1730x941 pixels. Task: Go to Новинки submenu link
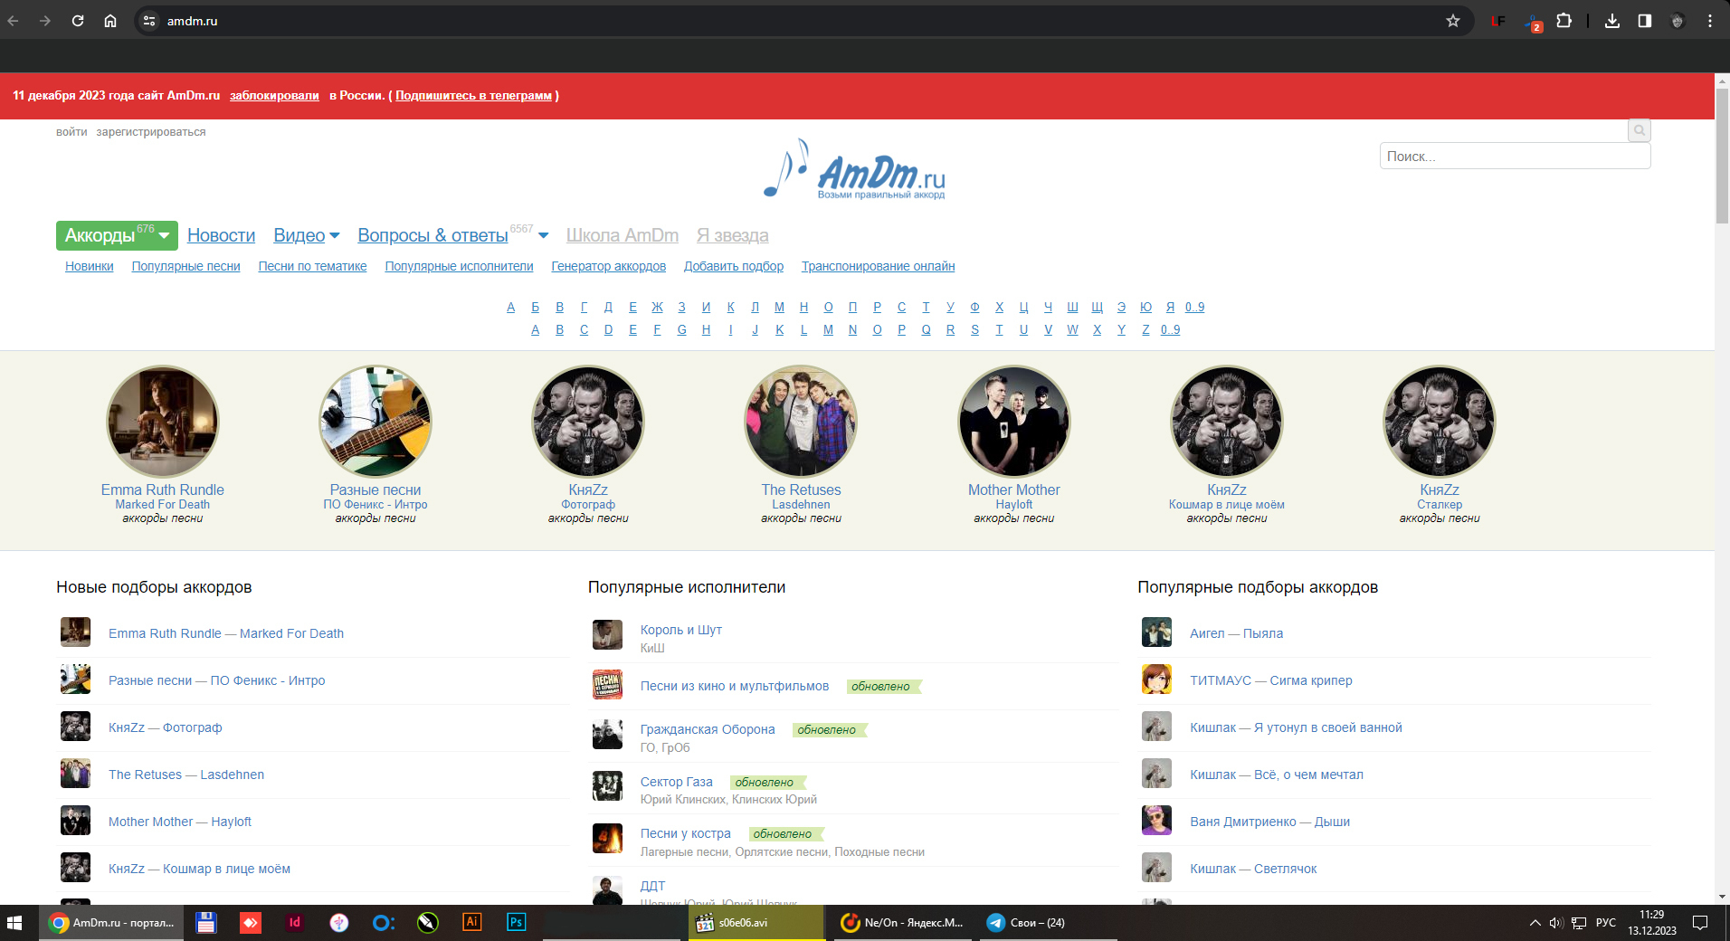pos(90,266)
